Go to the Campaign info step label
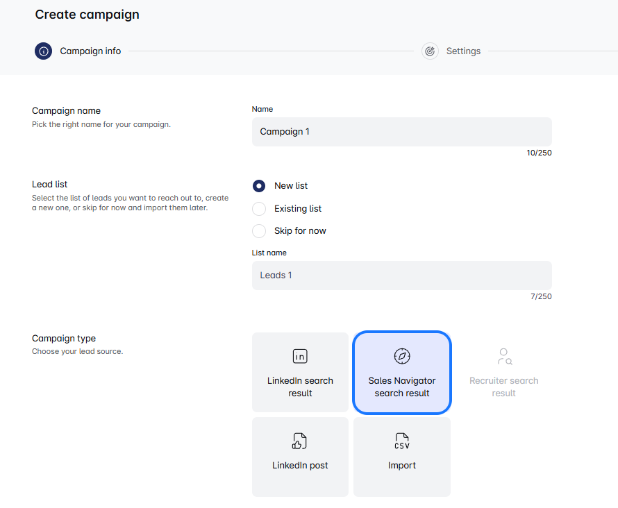This screenshot has height=508, width=618. [90, 51]
